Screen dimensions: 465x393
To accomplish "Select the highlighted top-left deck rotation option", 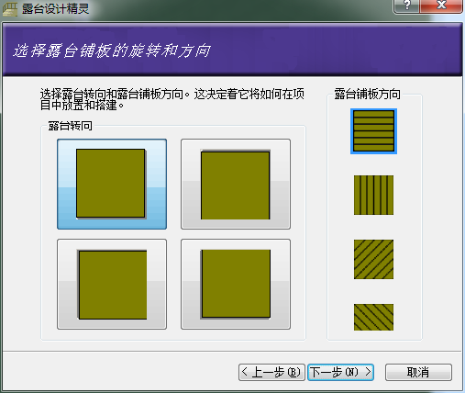I will [112, 184].
